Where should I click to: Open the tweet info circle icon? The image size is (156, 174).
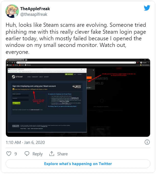coord(147,142)
